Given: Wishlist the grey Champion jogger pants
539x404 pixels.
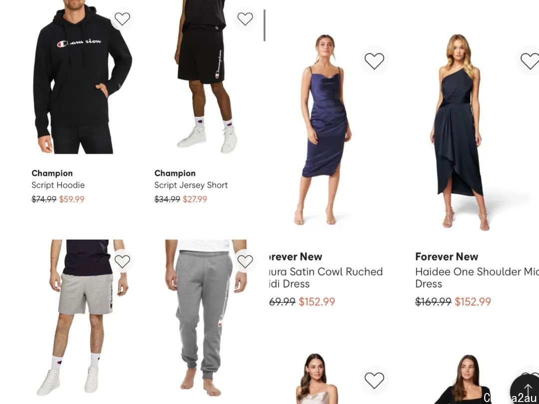Looking at the screenshot, I should (x=245, y=261).
